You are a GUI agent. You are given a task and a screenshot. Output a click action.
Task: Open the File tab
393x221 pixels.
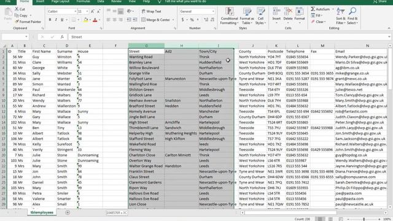[8, 1]
